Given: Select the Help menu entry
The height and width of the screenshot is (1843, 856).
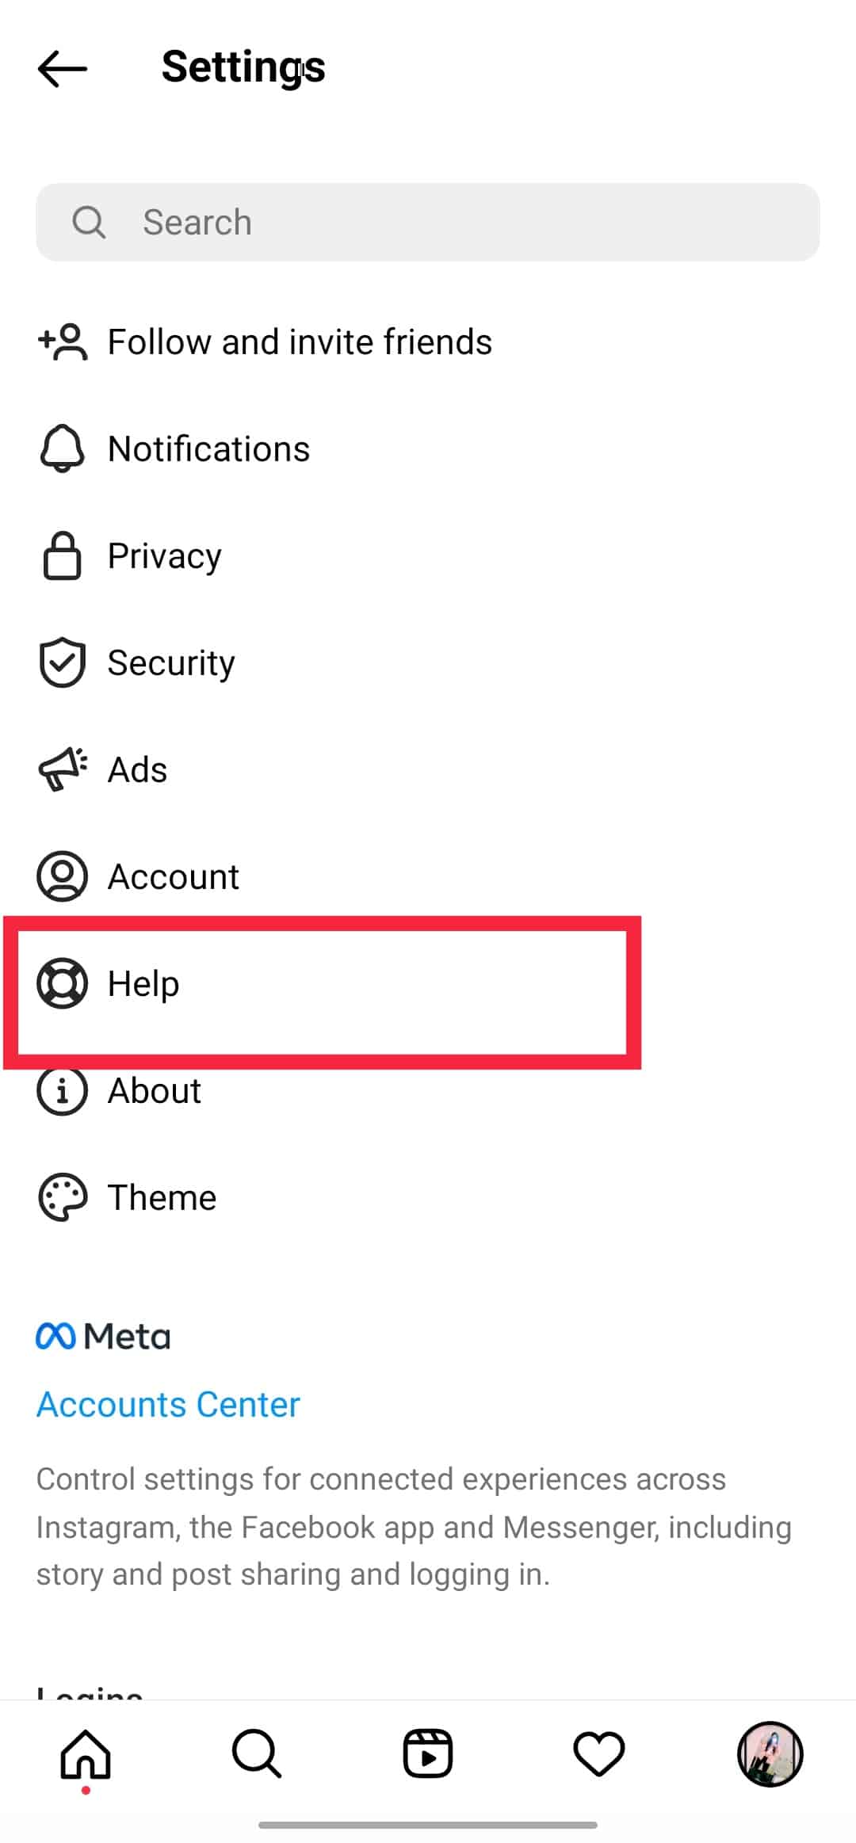Looking at the screenshot, I should [143, 984].
